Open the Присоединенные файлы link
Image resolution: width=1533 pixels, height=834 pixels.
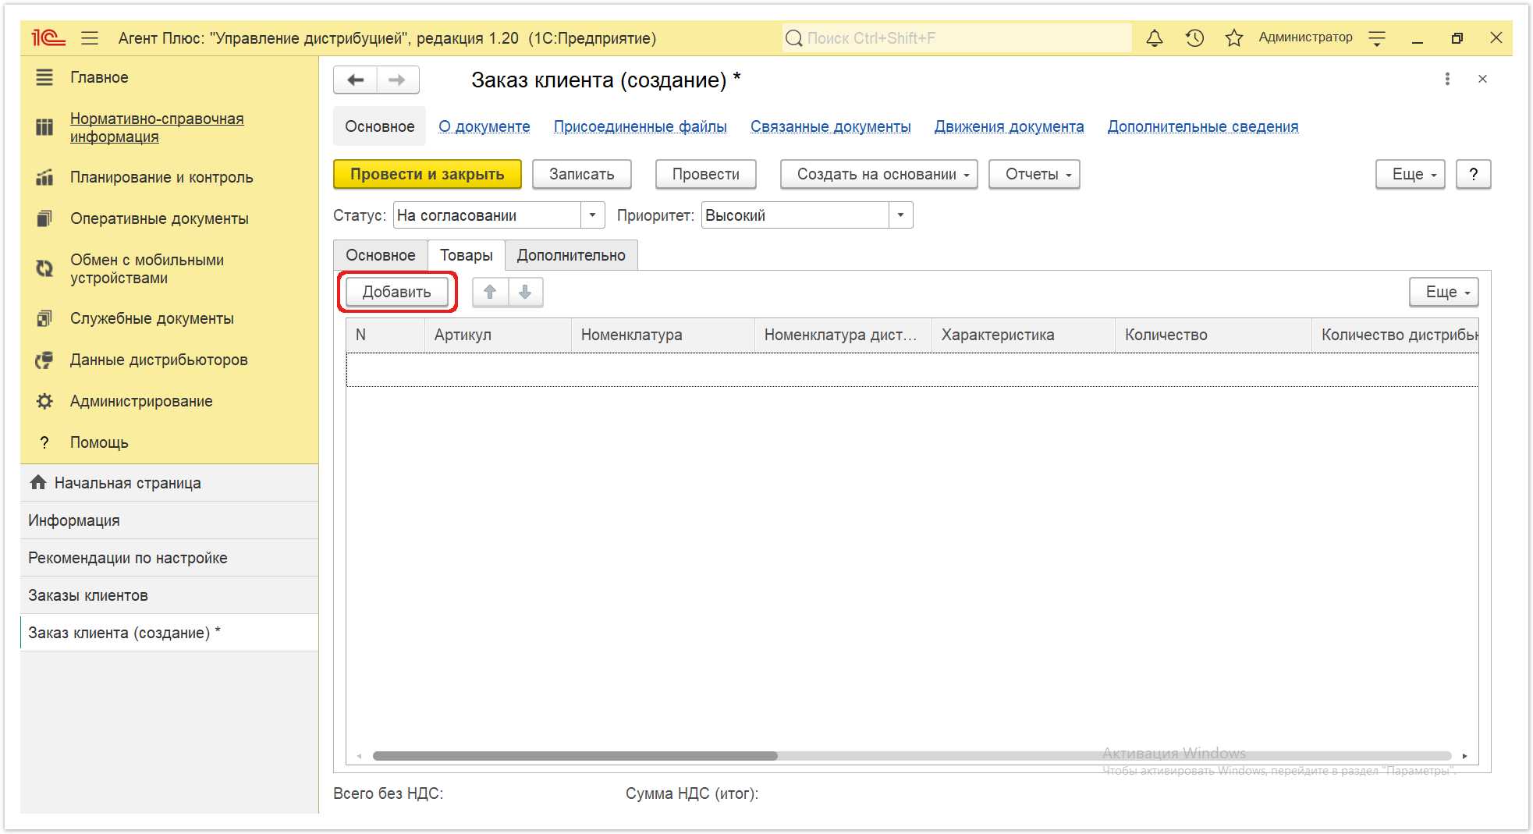[640, 126]
